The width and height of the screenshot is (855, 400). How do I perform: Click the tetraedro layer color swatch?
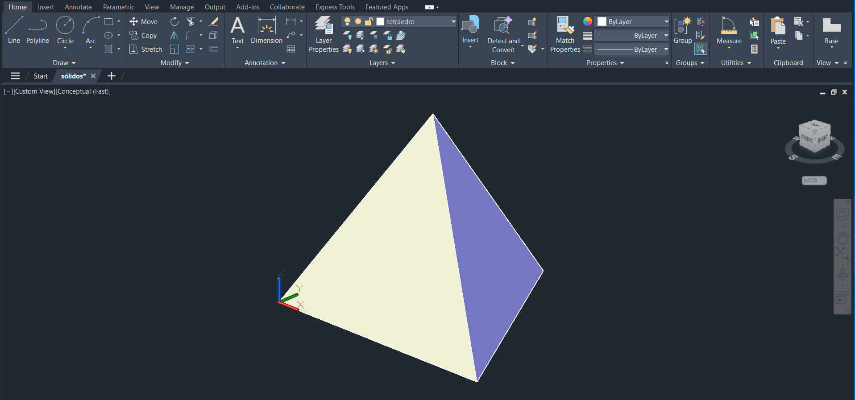(381, 21)
